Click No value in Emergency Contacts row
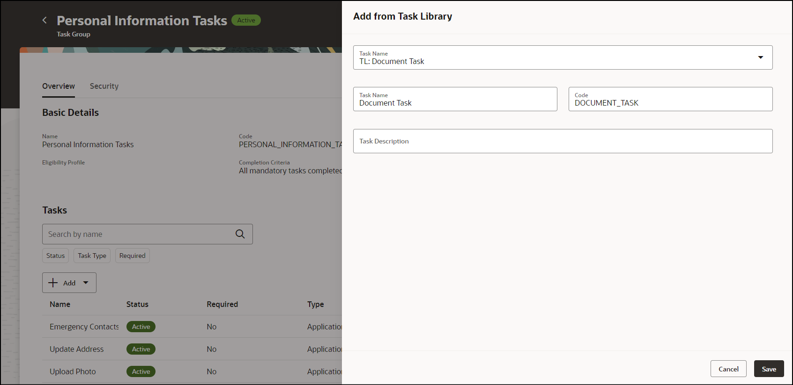 click(212, 327)
